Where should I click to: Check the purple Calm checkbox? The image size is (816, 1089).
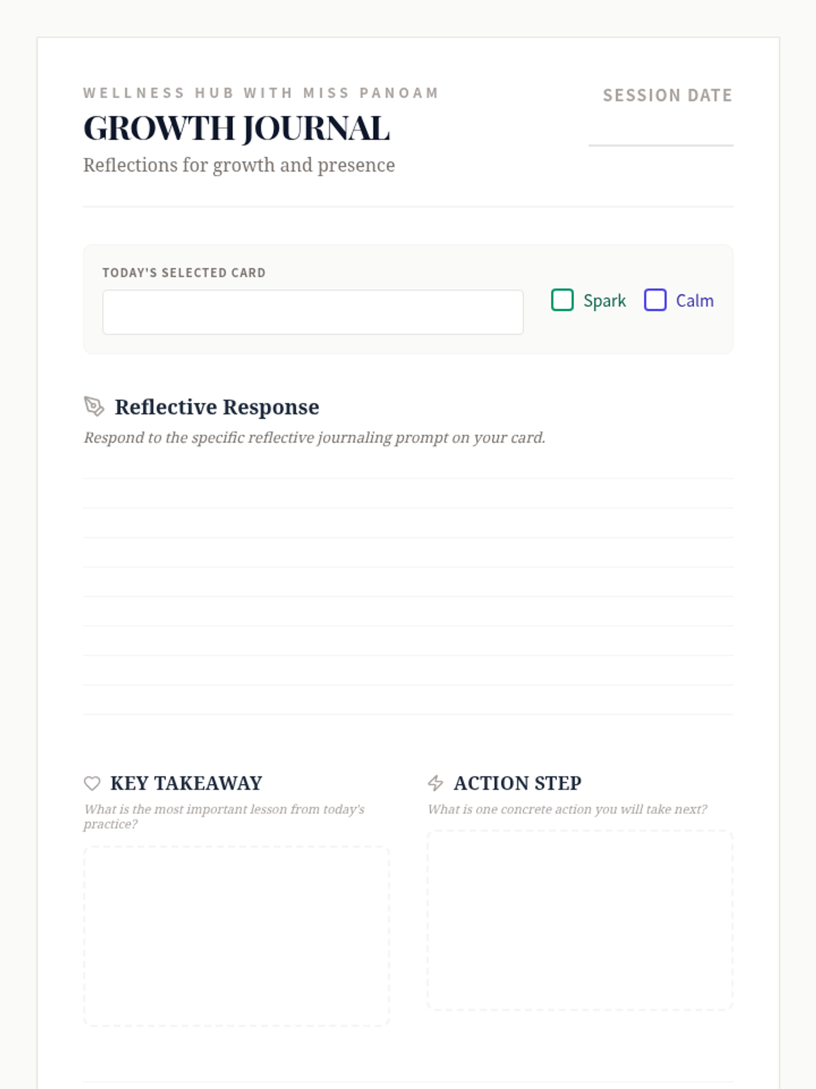pyautogui.click(x=655, y=300)
